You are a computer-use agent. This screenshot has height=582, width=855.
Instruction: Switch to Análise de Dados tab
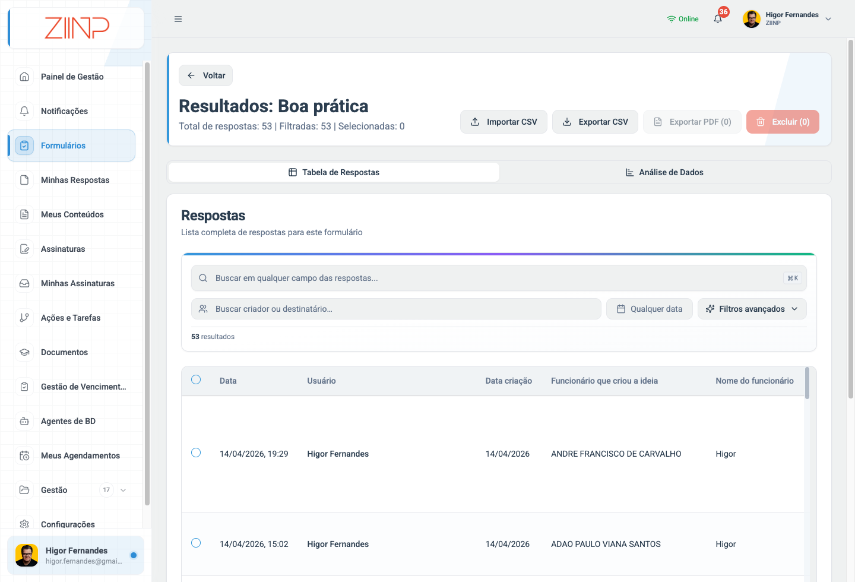coord(664,172)
